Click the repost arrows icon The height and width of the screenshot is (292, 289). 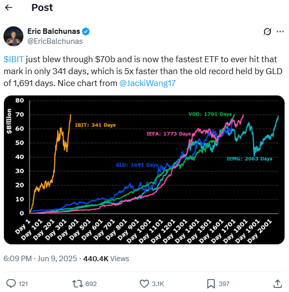[x=78, y=284]
